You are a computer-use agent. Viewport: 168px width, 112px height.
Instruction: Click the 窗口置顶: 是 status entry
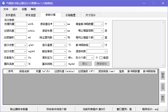tap(124, 109)
